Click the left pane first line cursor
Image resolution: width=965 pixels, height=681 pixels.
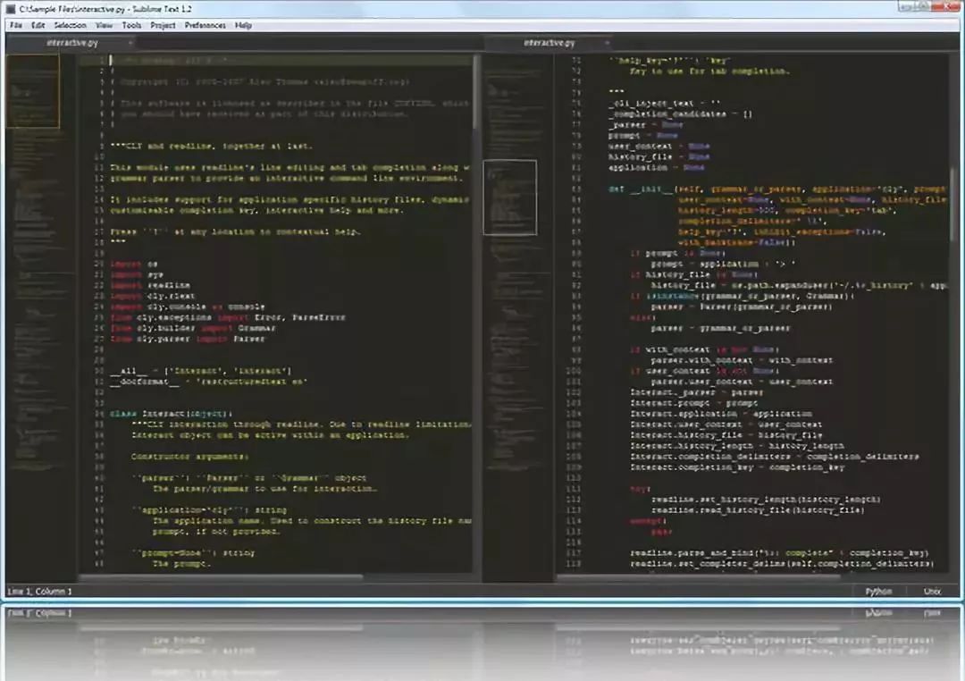point(112,61)
